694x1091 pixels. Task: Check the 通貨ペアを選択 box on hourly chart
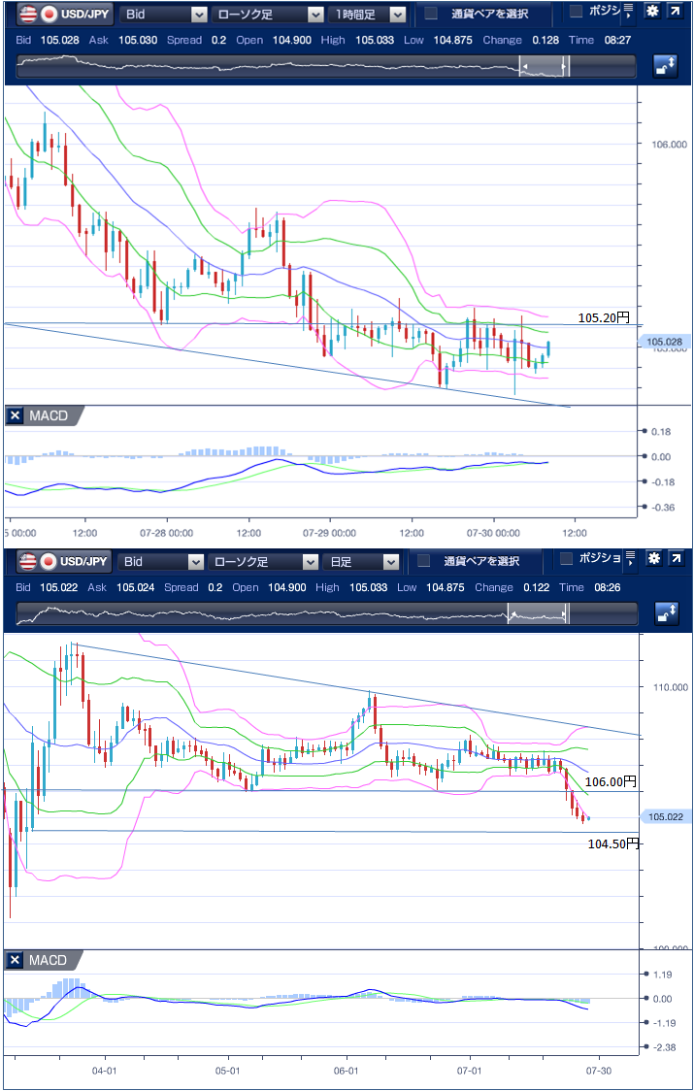coord(432,15)
